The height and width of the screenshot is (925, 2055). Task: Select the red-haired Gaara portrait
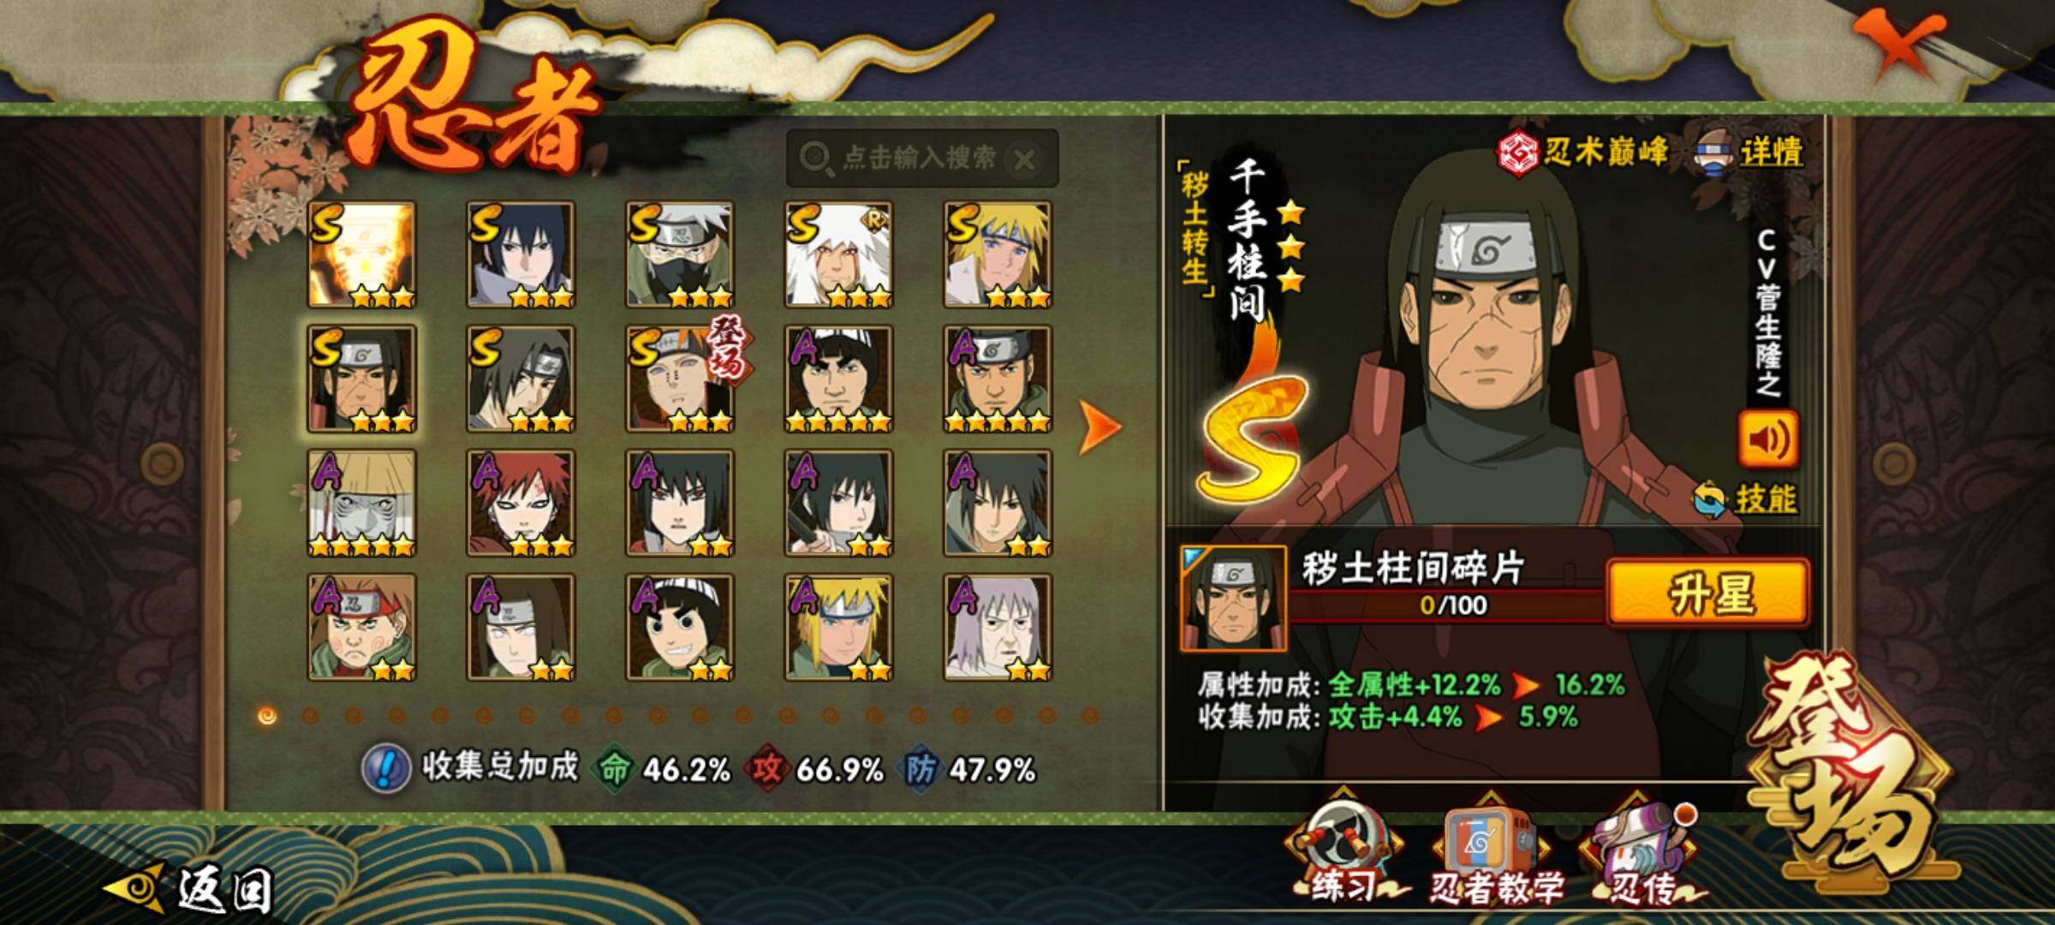(520, 503)
